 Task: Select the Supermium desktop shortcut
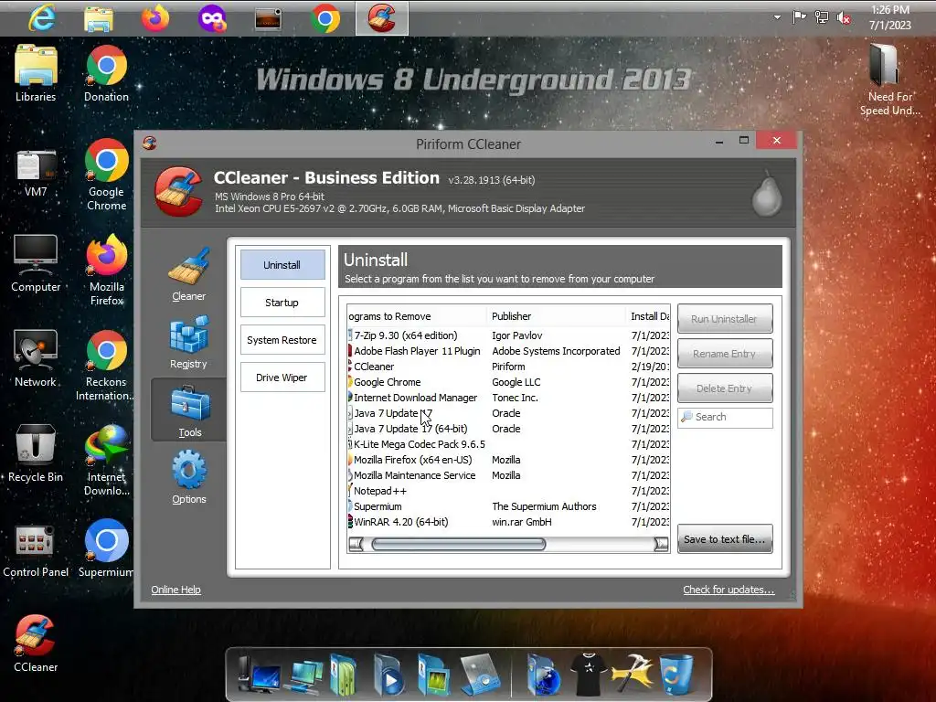click(107, 548)
